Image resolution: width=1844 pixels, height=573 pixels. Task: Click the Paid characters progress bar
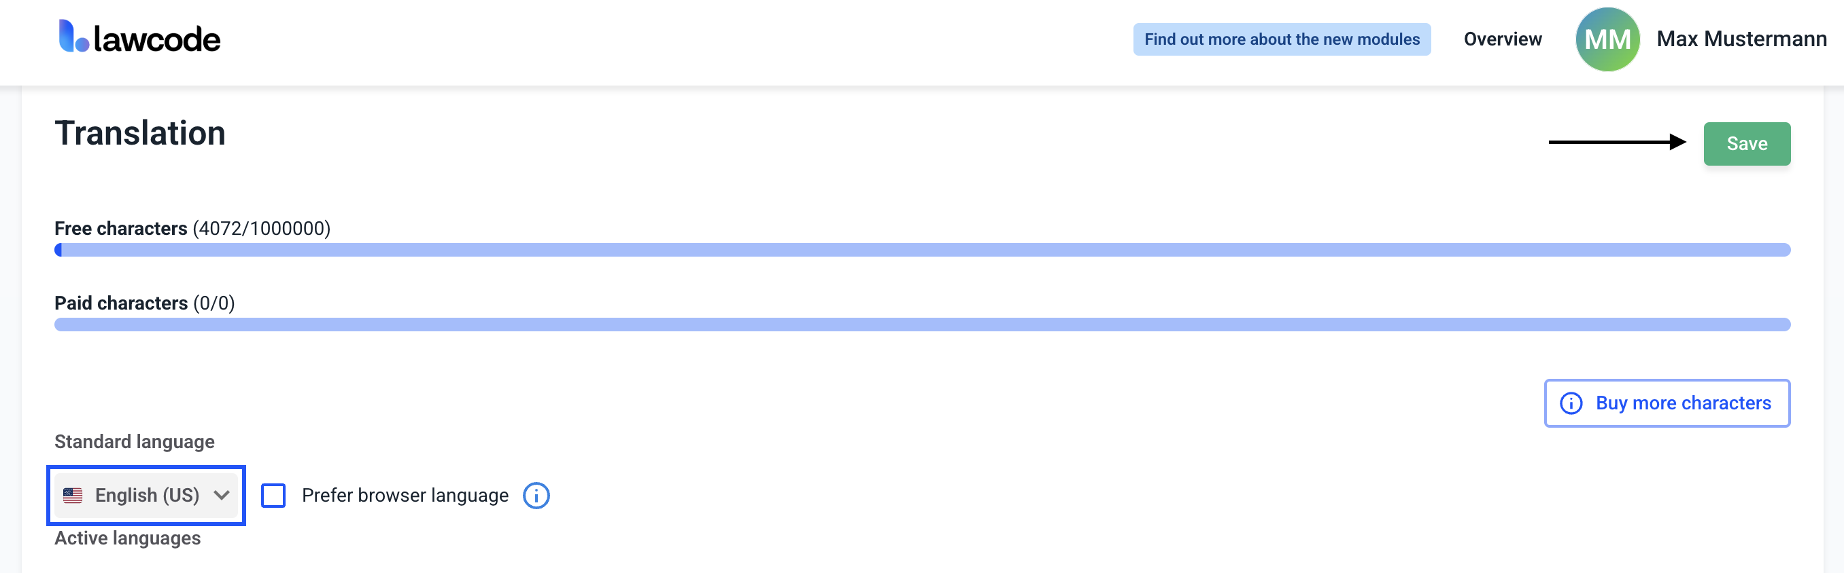point(922,325)
